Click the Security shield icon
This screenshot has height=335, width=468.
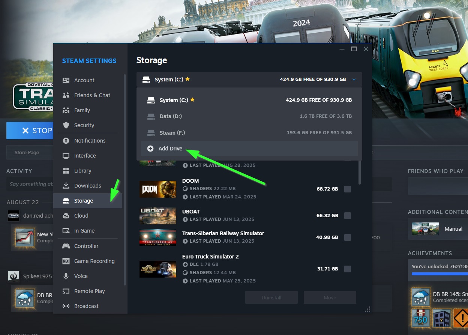coord(66,125)
